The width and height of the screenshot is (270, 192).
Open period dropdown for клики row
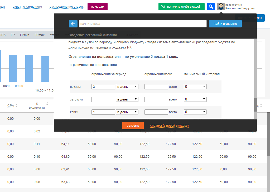[127, 112]
